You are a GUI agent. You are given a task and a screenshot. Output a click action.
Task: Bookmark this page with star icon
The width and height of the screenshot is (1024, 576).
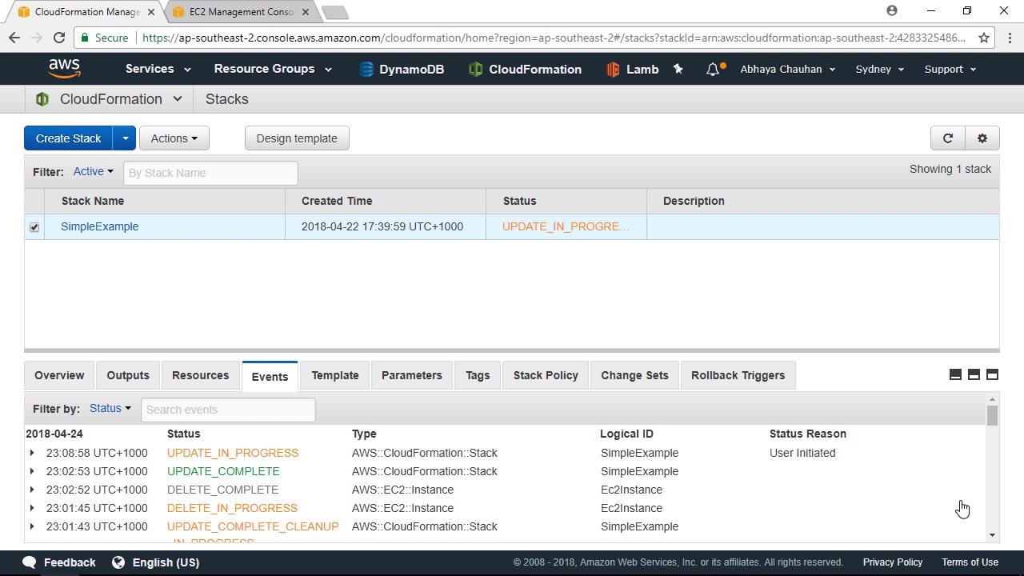click(984, 38)
